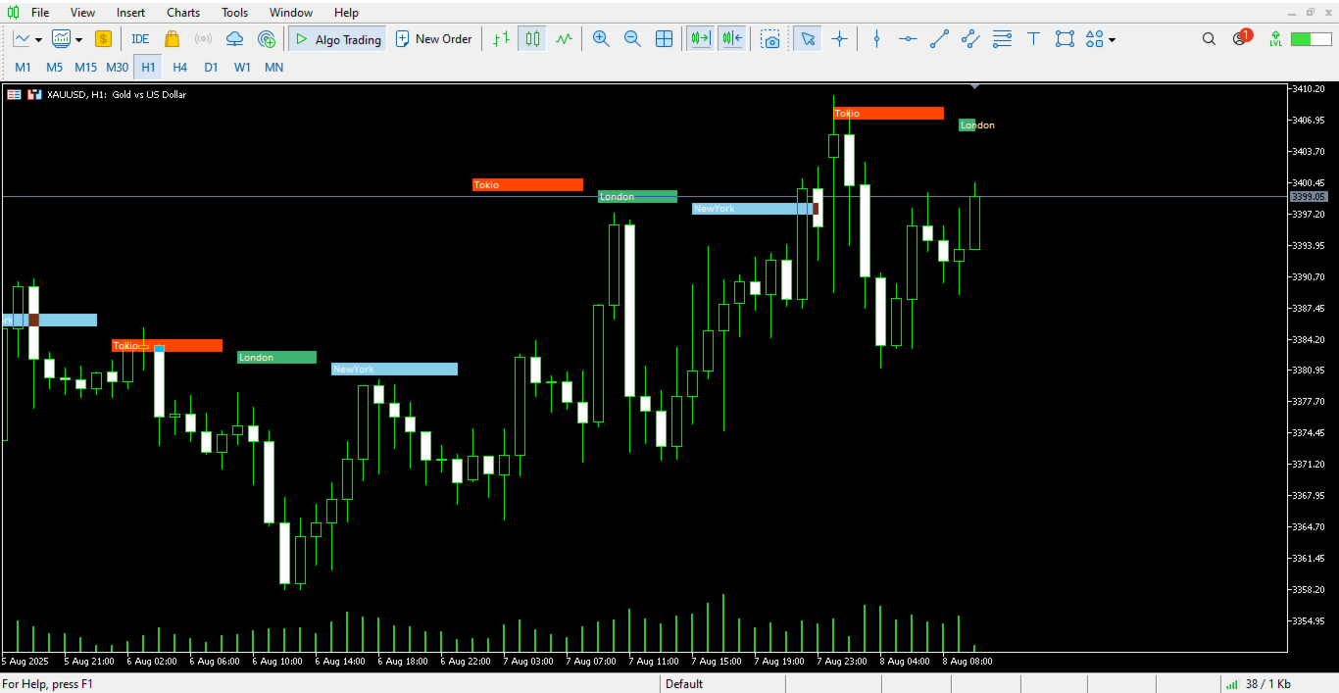Select the M5 timeframe button
Screen dimensions: 1339x693
tap(54, 68)
